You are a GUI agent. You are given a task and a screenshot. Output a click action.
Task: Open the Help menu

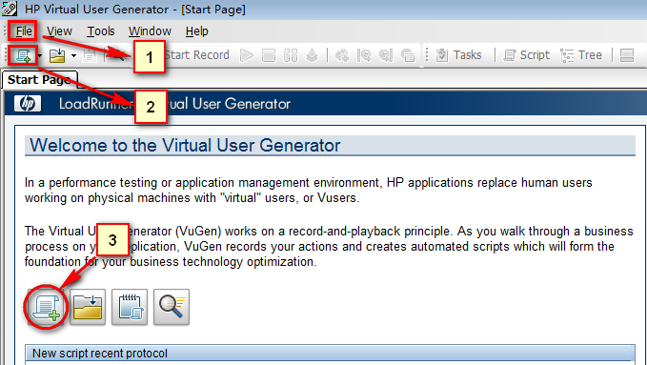[x=197, y=31]
